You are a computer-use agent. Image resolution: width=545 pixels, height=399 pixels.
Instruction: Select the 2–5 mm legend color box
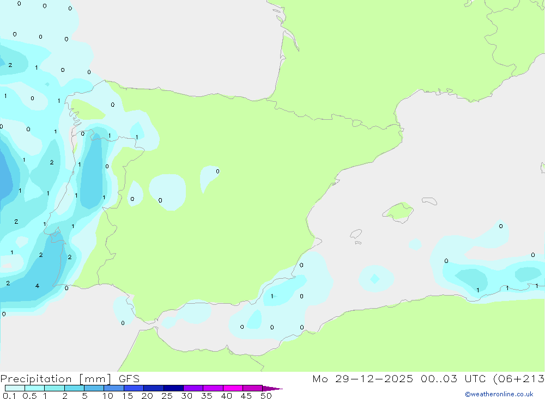coord(74,388)
